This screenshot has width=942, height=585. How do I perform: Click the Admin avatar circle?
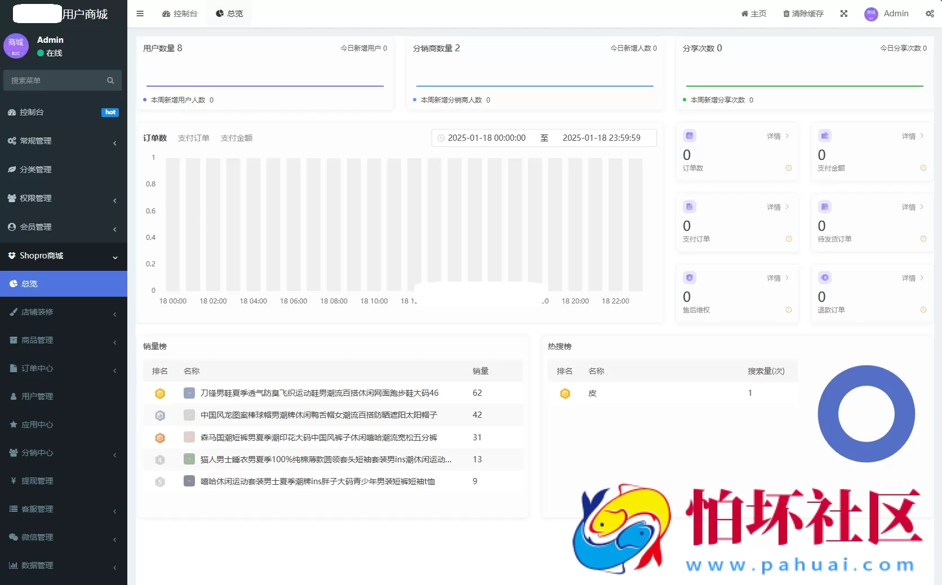870,14
